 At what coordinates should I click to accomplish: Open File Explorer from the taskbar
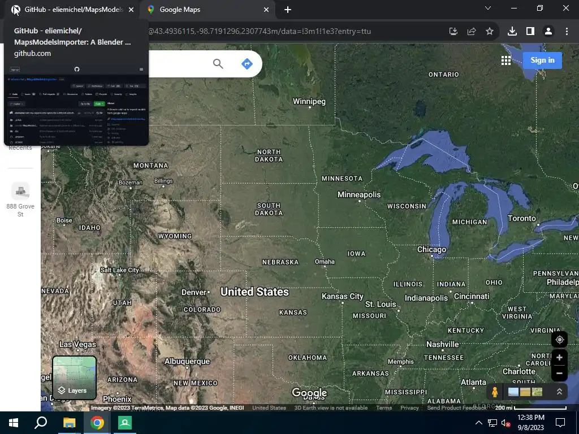tap(69, 423)
